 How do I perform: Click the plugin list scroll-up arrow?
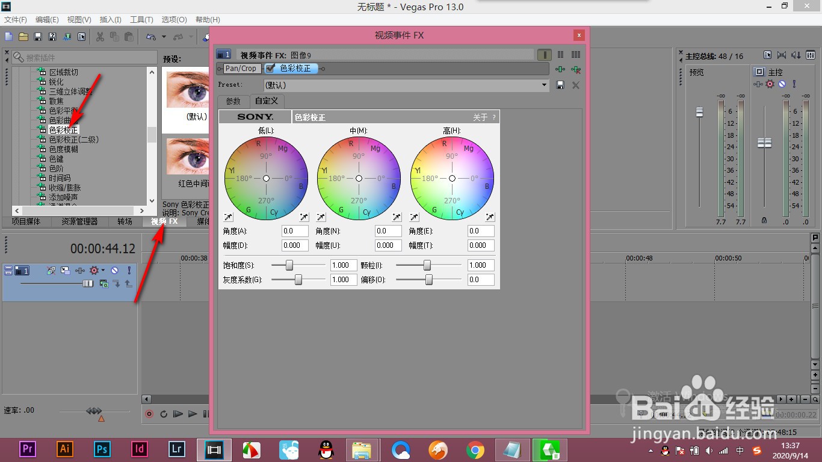point(152,72)
